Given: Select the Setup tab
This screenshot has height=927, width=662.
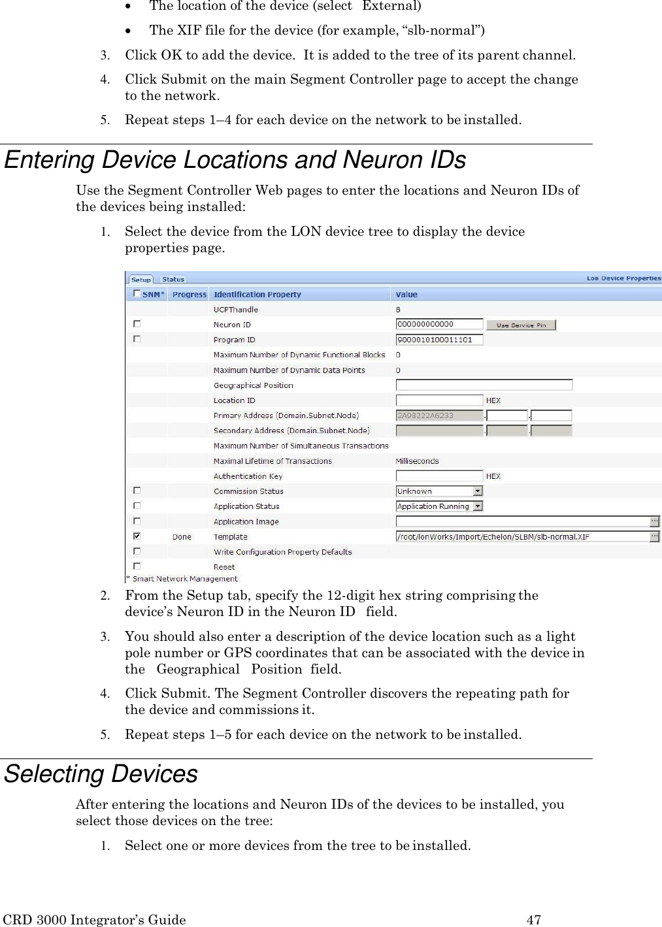Looking at the screenshot, I should coord(141,278).
